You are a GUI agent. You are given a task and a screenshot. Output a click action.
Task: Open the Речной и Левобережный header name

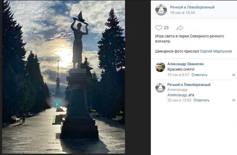pos(192,7)
